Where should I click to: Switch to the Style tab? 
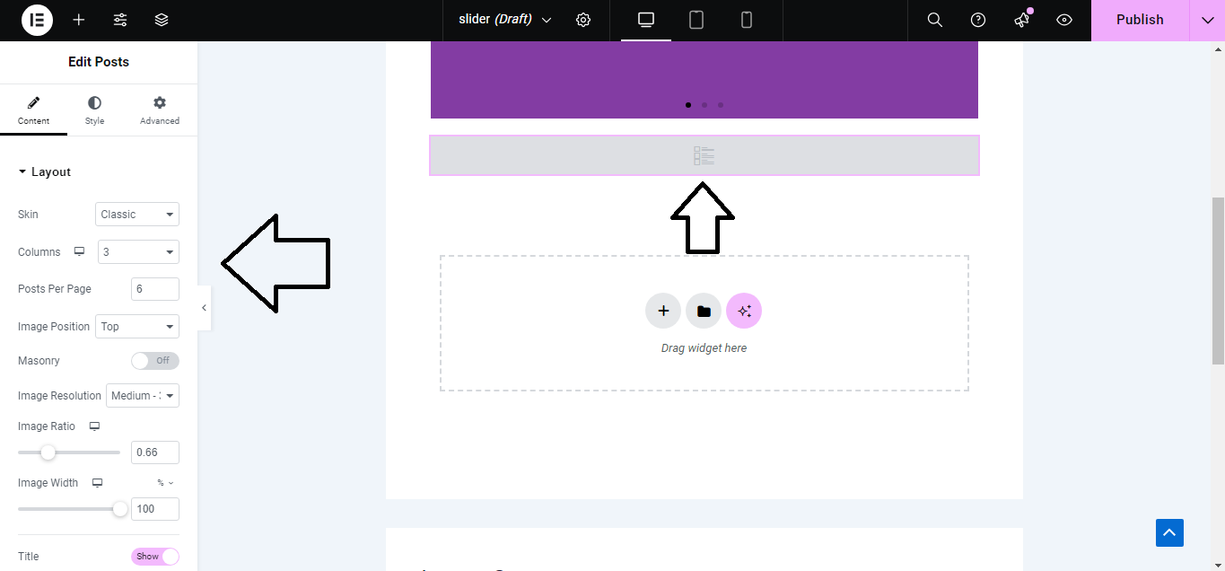click(94, 110)
